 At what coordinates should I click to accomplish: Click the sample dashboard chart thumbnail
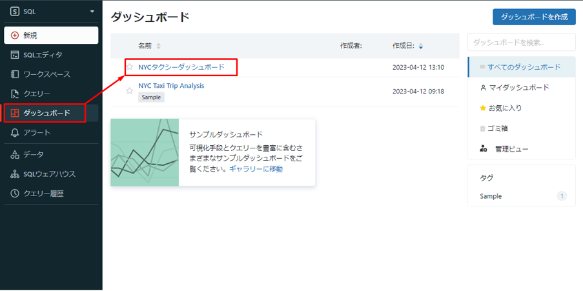[x=145, y=152]
